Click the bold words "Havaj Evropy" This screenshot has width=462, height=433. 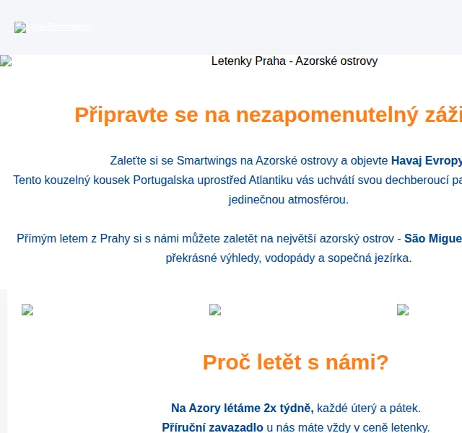pyautogui.click(x=427, y=160)
